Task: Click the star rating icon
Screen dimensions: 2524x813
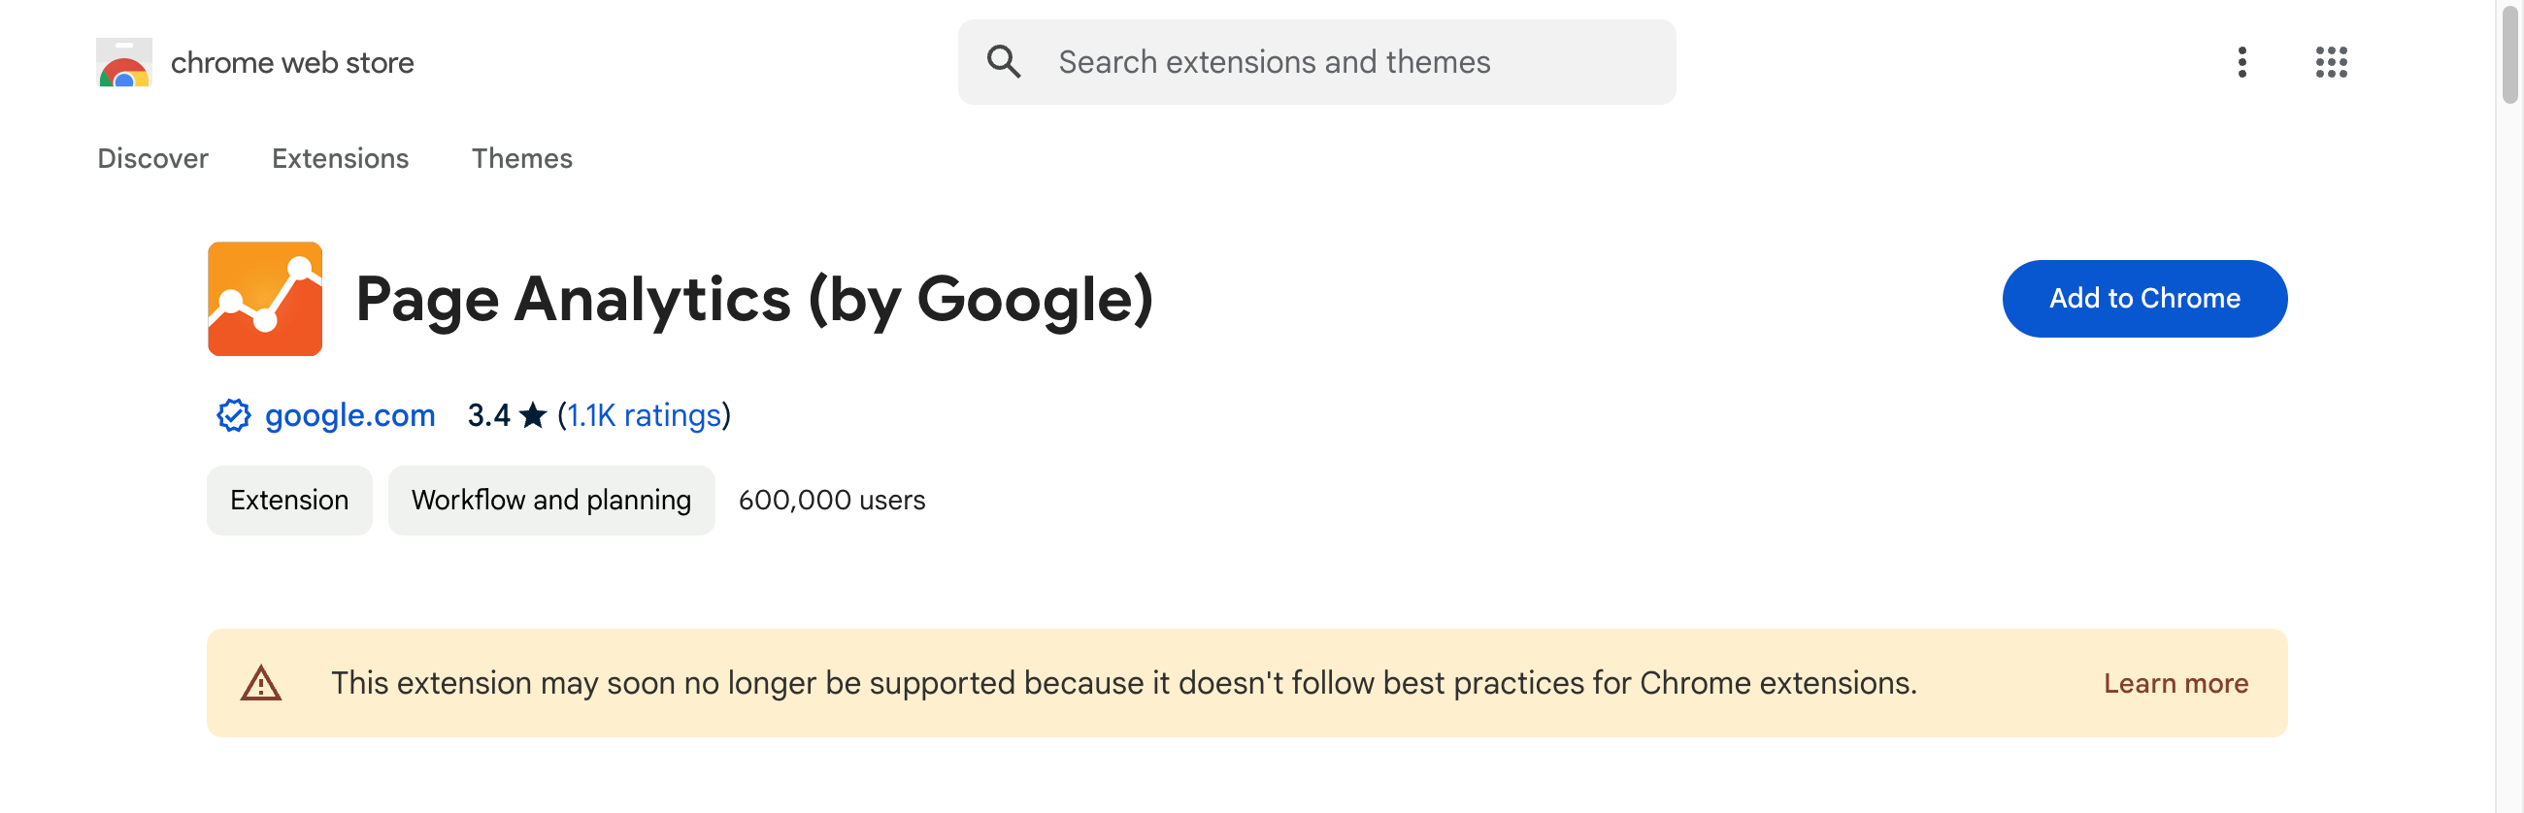Action: click(531, 414)
